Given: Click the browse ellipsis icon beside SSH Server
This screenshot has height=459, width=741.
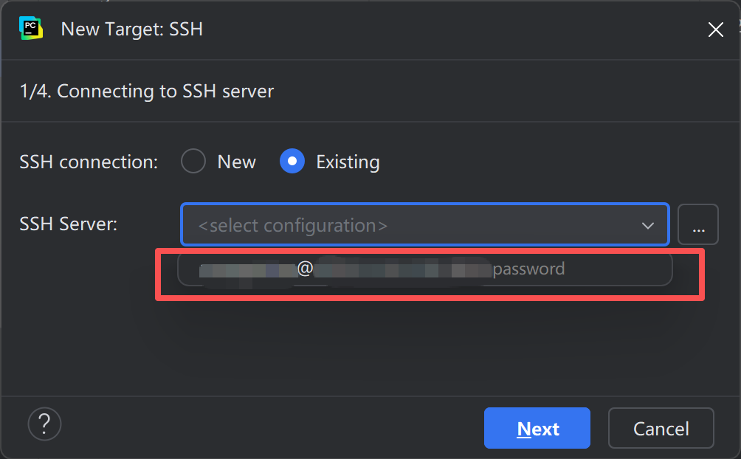Looking at the screenshot, I should (x=697, y=224).
